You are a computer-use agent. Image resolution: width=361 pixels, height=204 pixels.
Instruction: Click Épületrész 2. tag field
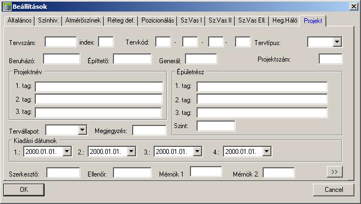[x=262, y=100]
